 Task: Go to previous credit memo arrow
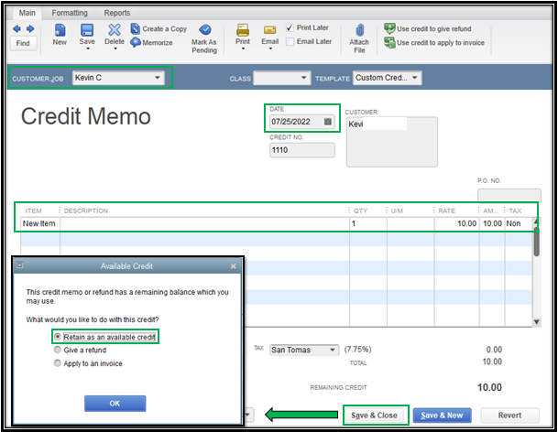(16, 28)
